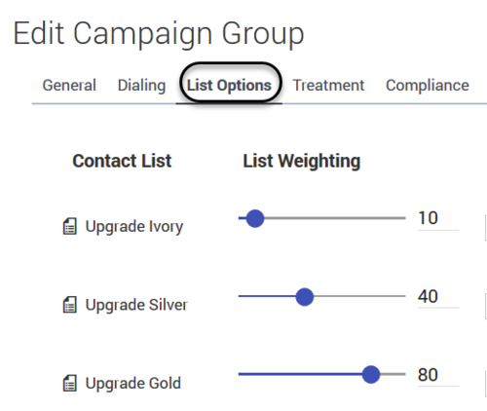This screenshot has width=487, height=411.
Task: Switch to the Dialing tab
Action: (141, 86)
